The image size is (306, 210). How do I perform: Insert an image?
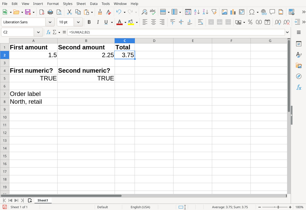(x=224, y=12)
